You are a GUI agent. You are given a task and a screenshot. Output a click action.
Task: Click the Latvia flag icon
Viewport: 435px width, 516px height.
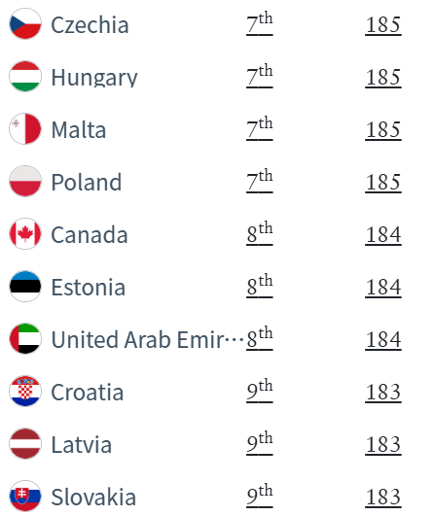(25, 443)
